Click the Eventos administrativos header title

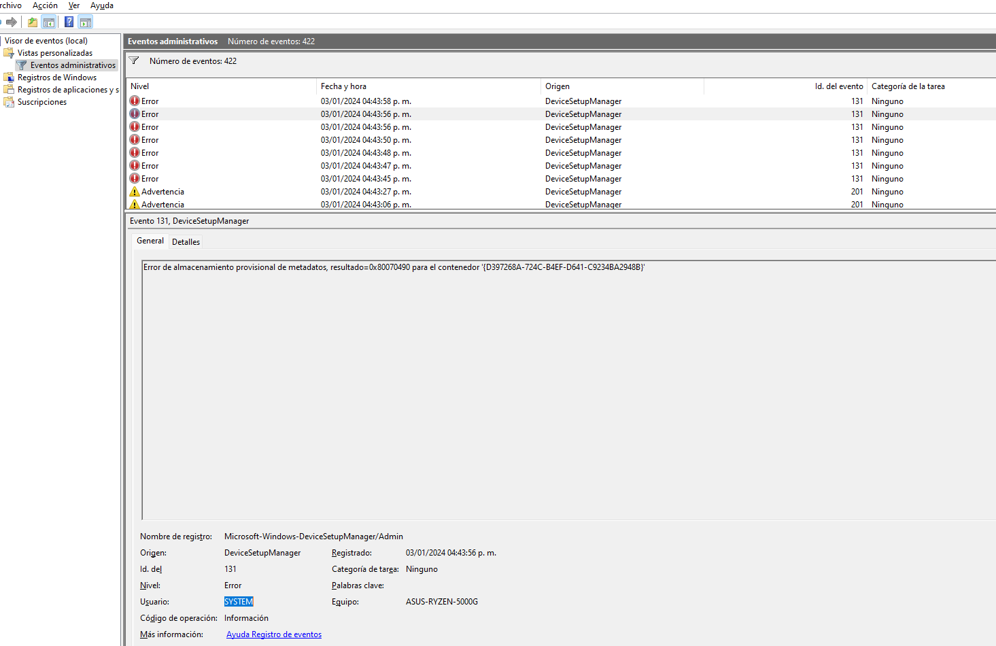point(173,41)
